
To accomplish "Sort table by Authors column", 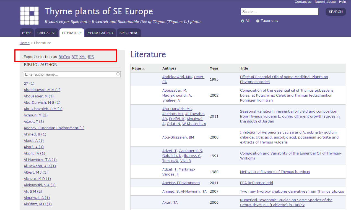I will point(169,68).
